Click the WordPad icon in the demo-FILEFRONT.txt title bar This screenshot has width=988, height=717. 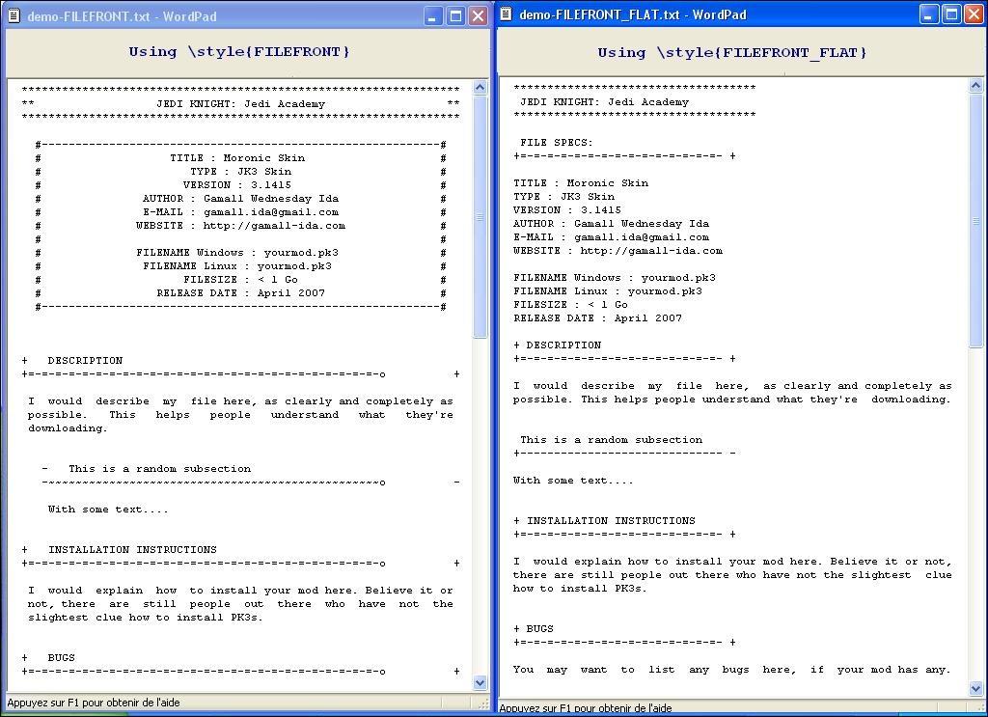14,16
